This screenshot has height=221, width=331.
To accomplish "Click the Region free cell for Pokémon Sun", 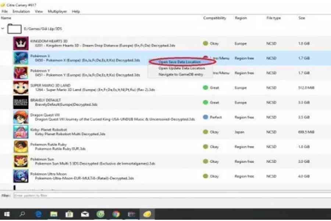I will tap(244, 162).
